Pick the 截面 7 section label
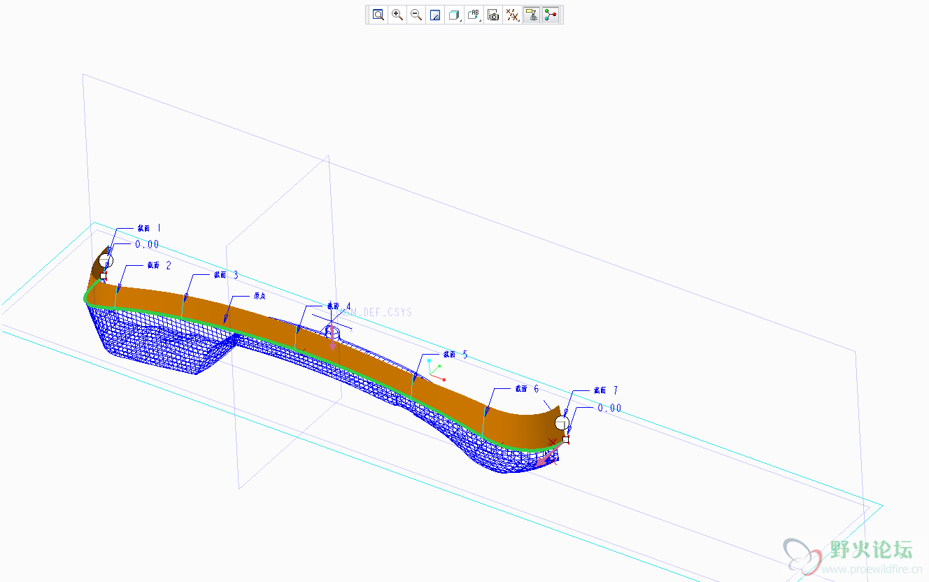 [605, 390]
